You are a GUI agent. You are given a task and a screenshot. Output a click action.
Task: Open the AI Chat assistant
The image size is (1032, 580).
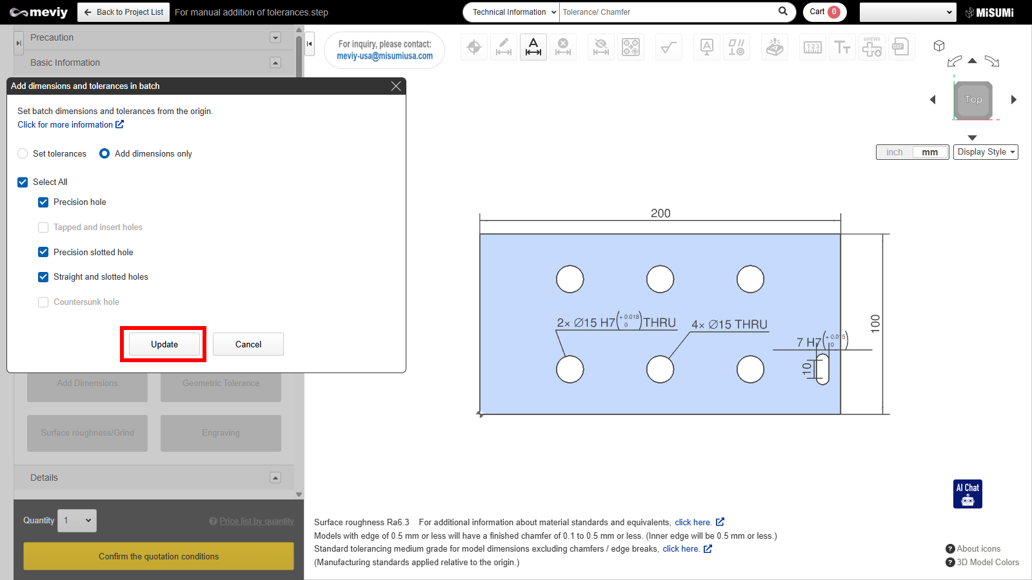967,494
